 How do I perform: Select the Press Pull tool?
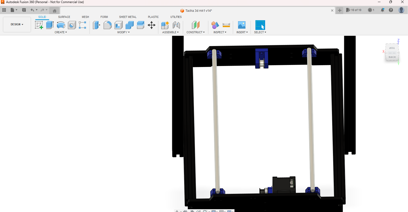click(96, 25)
